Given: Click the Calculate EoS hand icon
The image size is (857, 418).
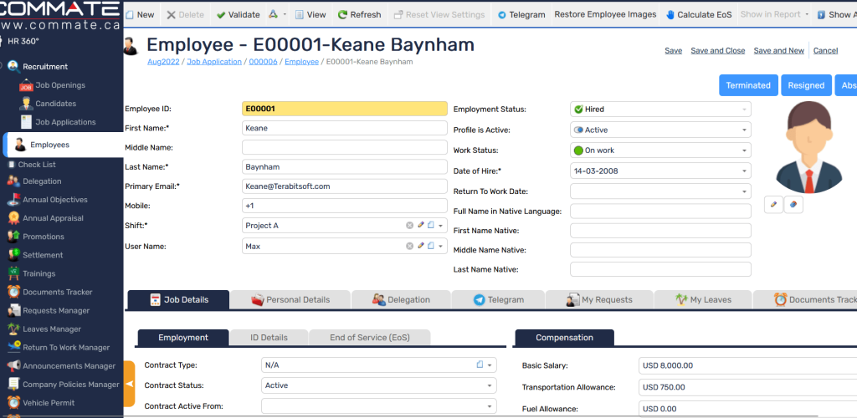Looking at the screenshot, I should [x=670, y=15].
